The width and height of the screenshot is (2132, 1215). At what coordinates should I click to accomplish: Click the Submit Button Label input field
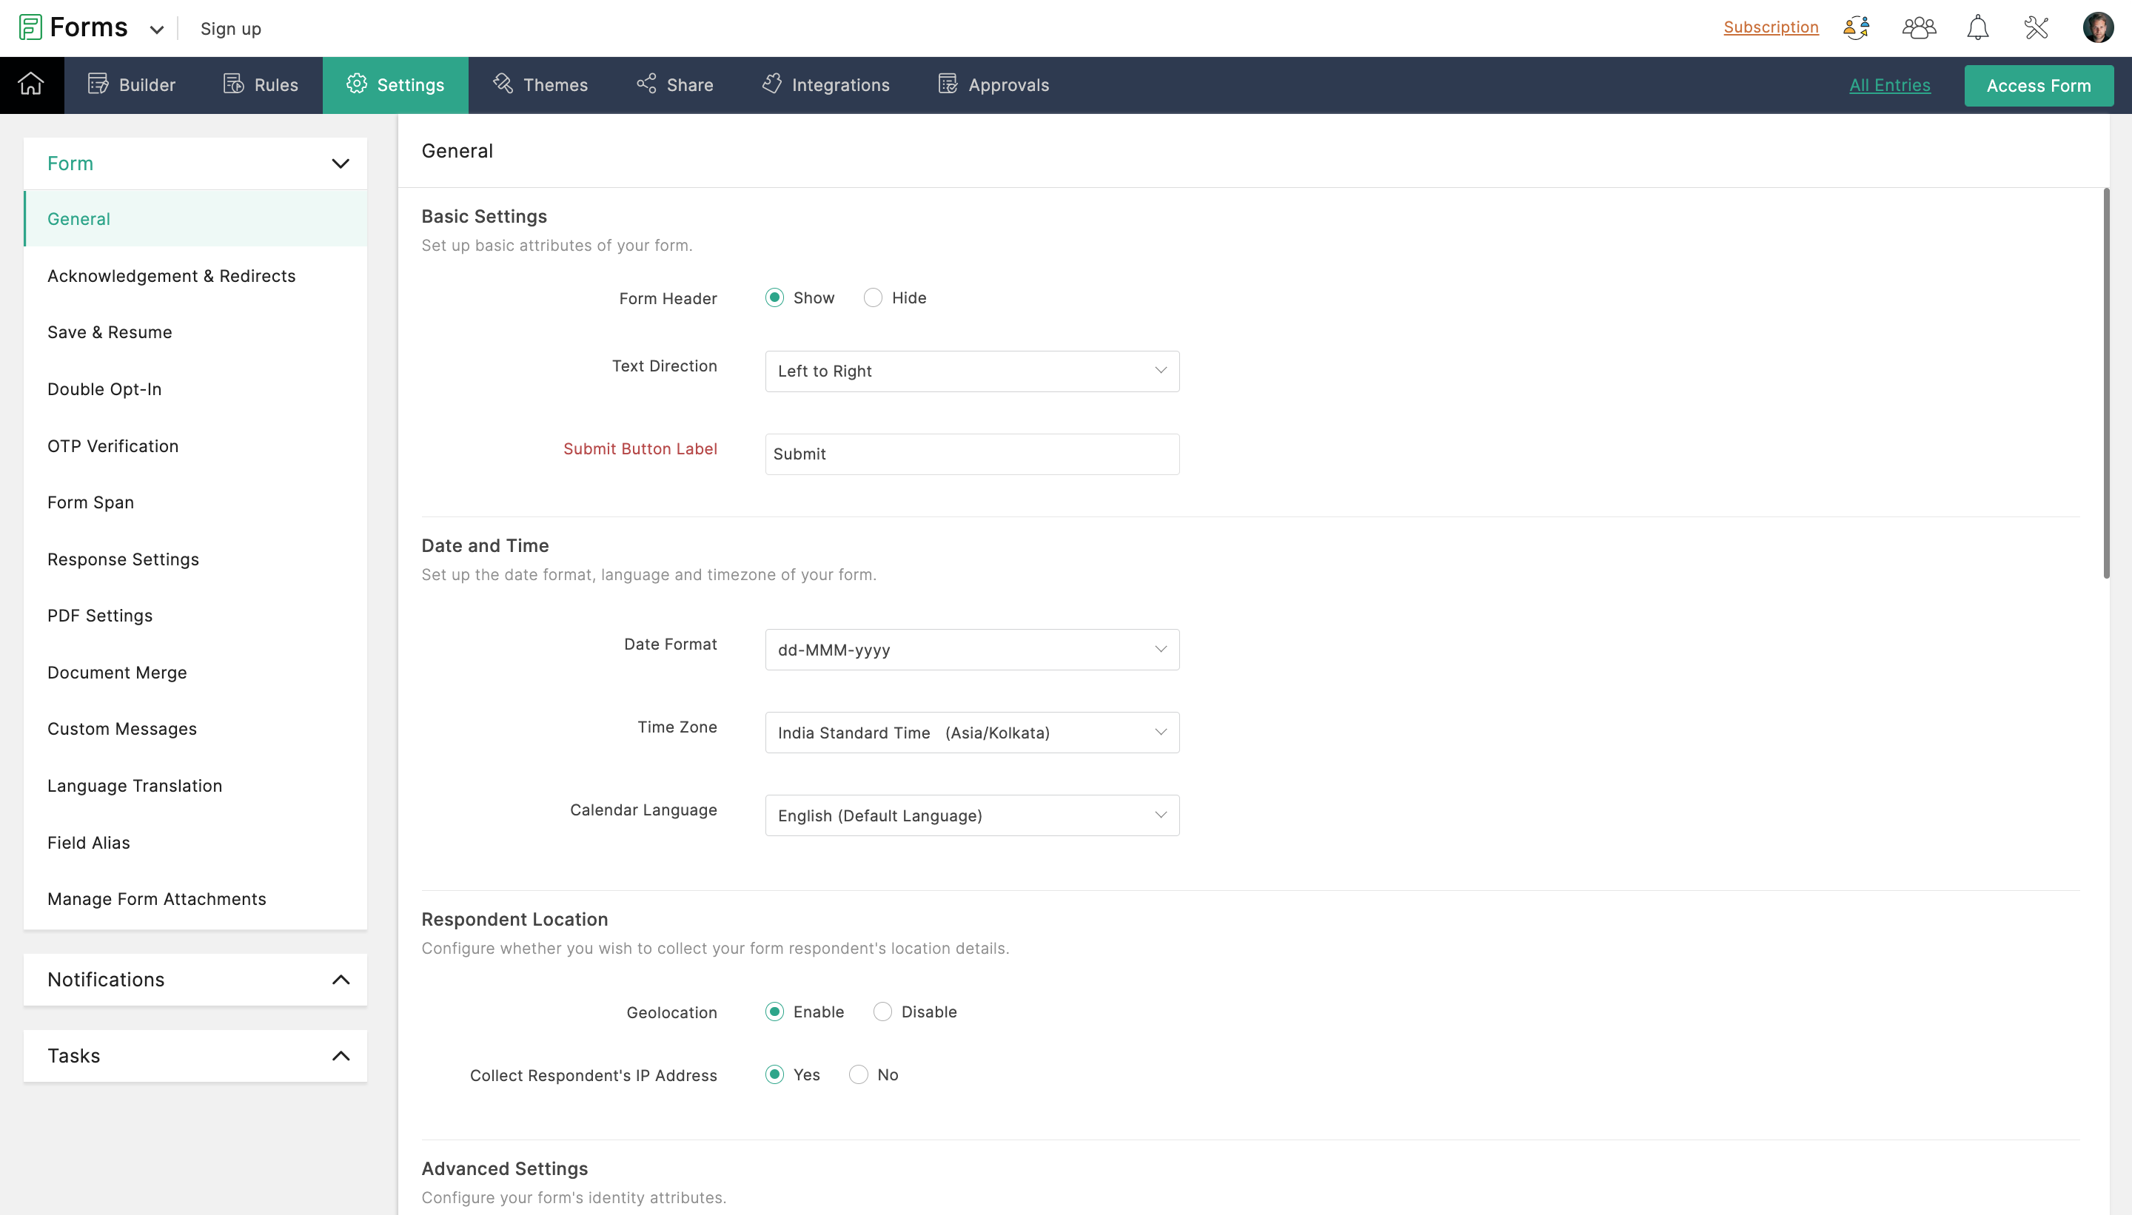pos(972,454)
